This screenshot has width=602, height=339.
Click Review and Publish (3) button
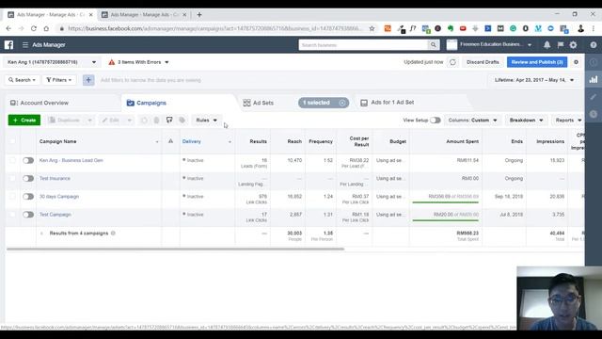(537, 62)
